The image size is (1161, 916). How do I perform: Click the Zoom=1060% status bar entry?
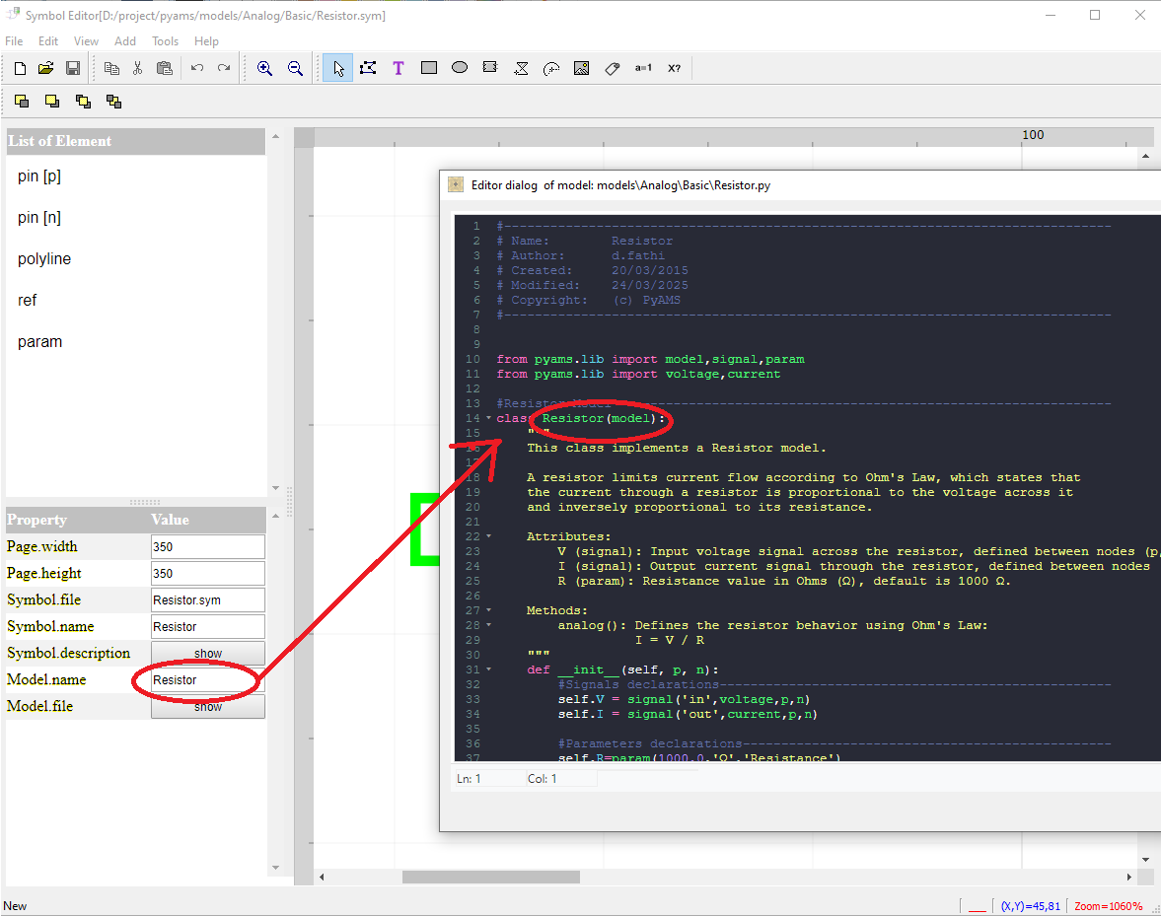pos(1109,906)
